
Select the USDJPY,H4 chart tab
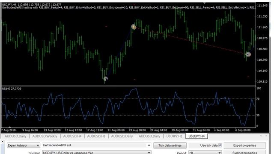pos(197,136)
